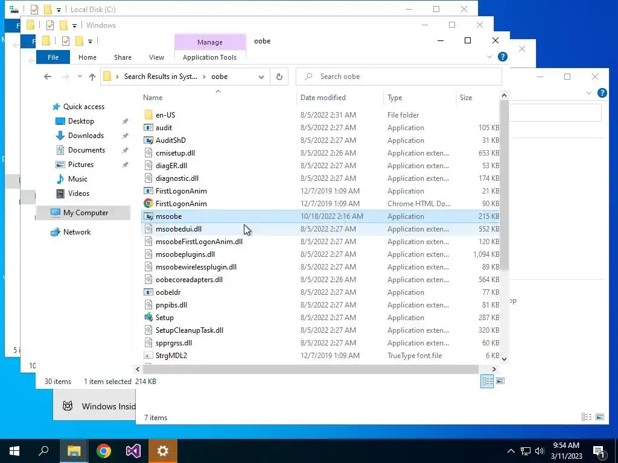Viewport: 618px width, 463px height.
Task: Click the cmisetup.dll file icon
Action: (x=148, y=153)
